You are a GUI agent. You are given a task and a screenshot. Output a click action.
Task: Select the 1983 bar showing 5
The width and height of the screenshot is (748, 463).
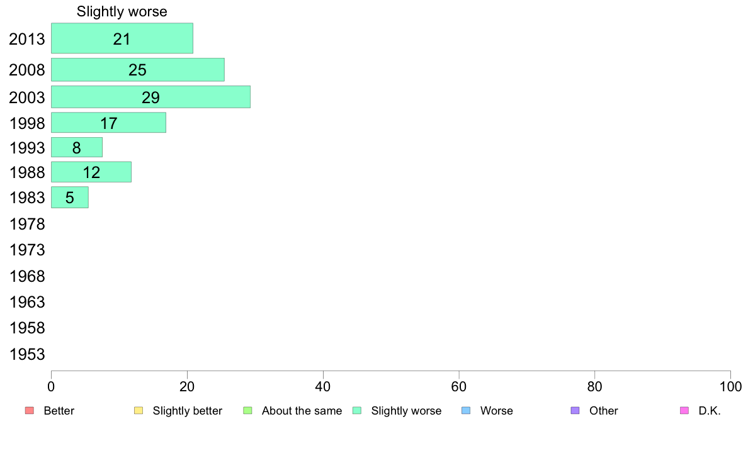click(70, 197)
